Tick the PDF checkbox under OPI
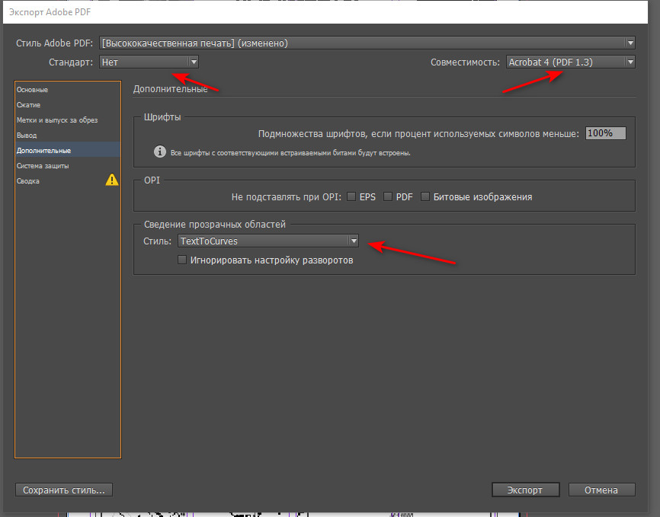Viewport: 660px width, 517px height. (388, 196)
